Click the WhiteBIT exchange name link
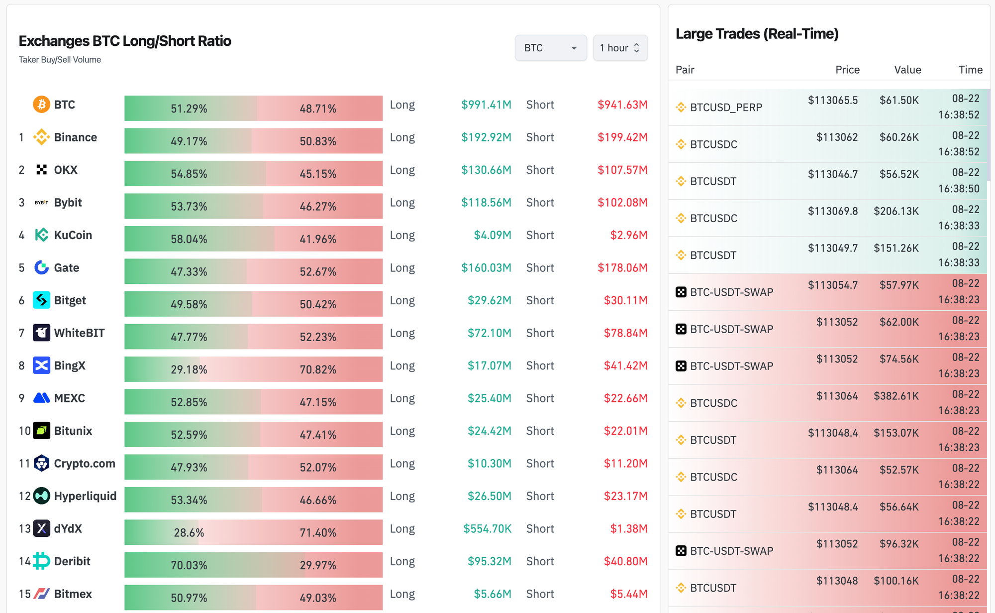 (79, 333)
